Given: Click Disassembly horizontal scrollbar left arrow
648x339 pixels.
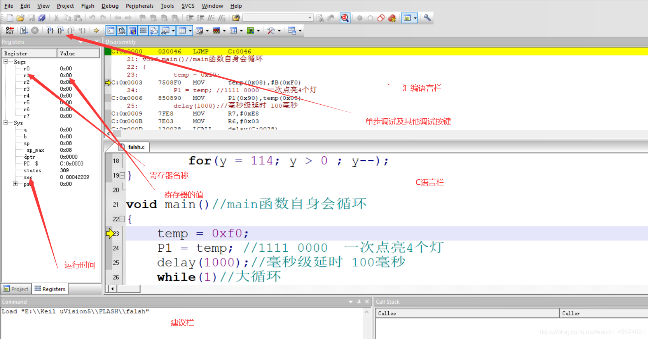Looking at the screenshot, I should [x=108, y=133].
